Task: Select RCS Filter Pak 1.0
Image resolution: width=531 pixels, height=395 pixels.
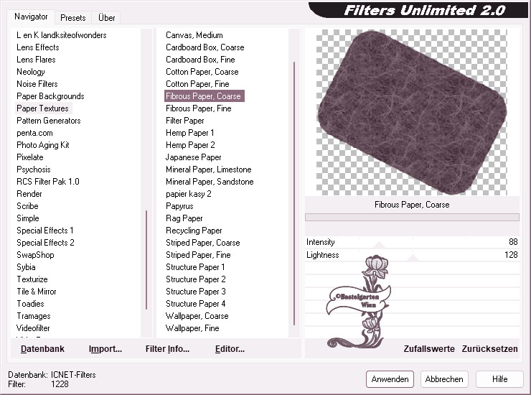Action: [x=48, y=182]
